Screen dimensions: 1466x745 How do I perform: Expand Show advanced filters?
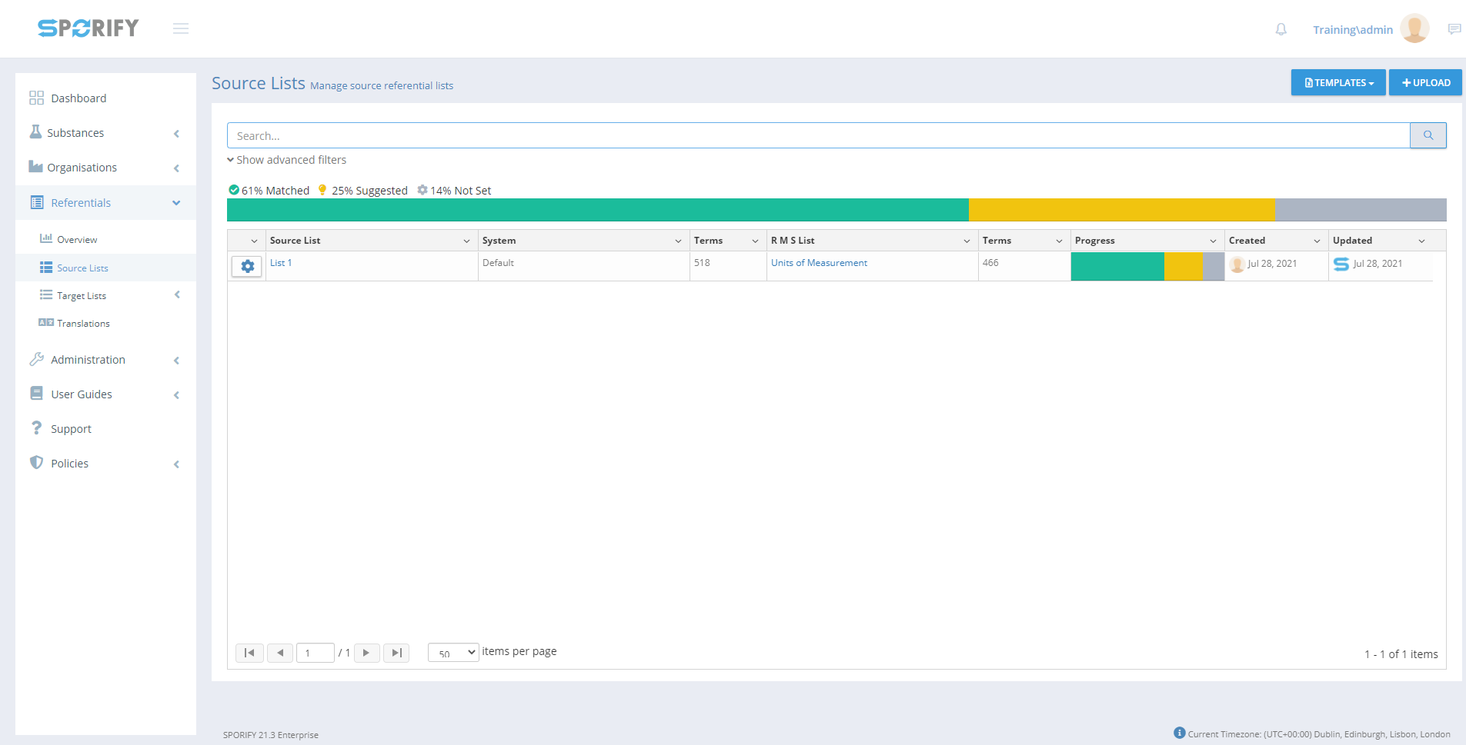(287, 160)
